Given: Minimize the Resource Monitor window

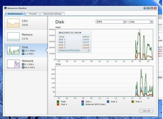Looking at the screenshot, I should (148, 8).
